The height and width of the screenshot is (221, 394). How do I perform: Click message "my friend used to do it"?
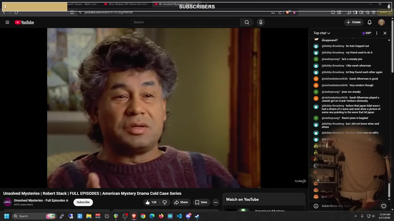pyautogui.click(x=359, y=52)
